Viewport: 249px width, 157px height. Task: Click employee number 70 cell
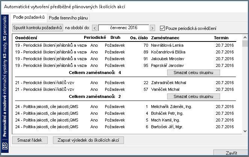146,45
